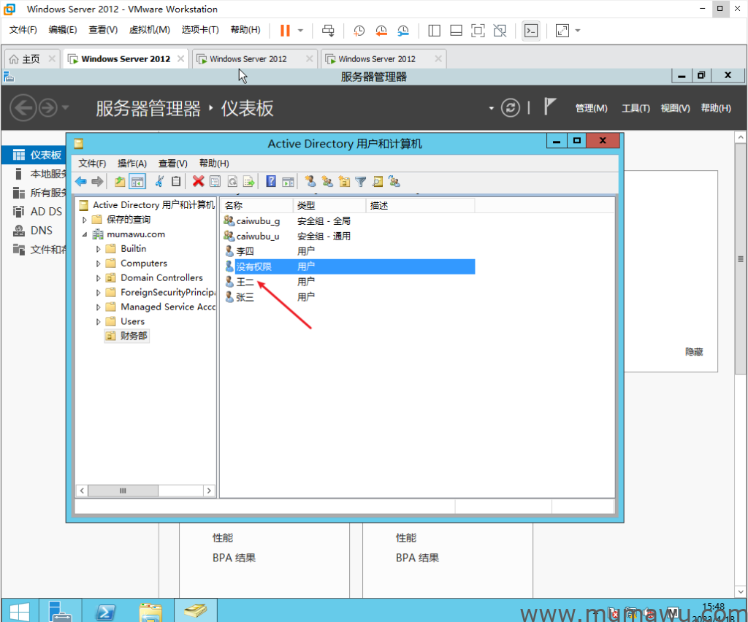Open dropdown next to pause button

click(300, 31)
